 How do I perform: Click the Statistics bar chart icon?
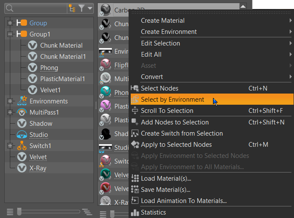(135, 212)
